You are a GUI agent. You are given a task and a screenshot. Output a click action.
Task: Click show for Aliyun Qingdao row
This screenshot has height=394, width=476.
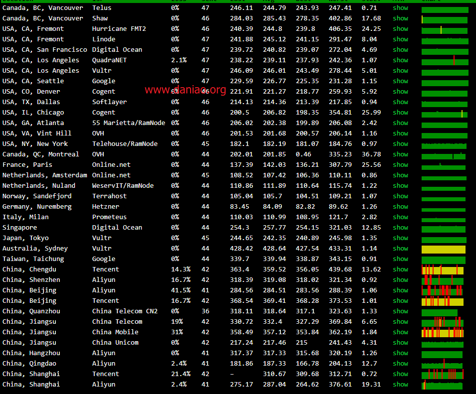tap(401, 364)
